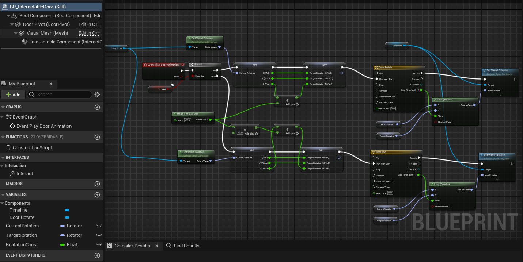The width and height of the screenshot is (523, 262).
Task: Click the Find Results magnifier icon
Action: [169, 246]
